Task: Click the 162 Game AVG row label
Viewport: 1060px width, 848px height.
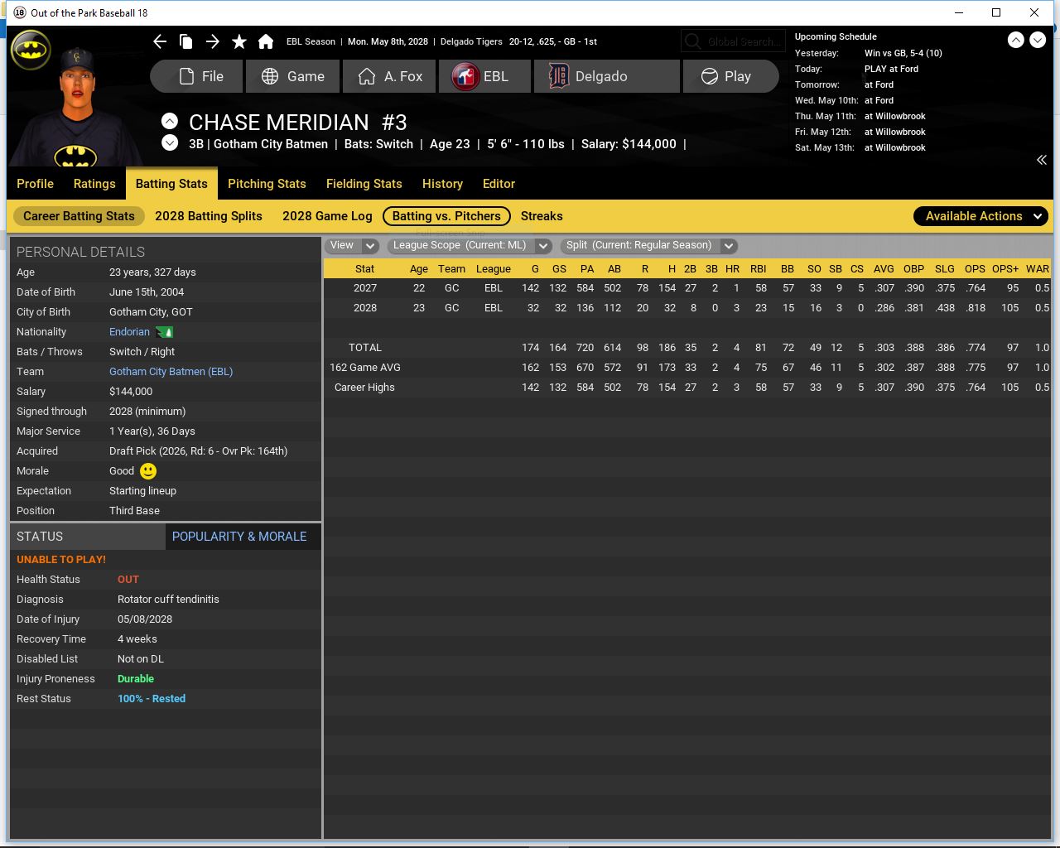Action: [x=365, y=368]
